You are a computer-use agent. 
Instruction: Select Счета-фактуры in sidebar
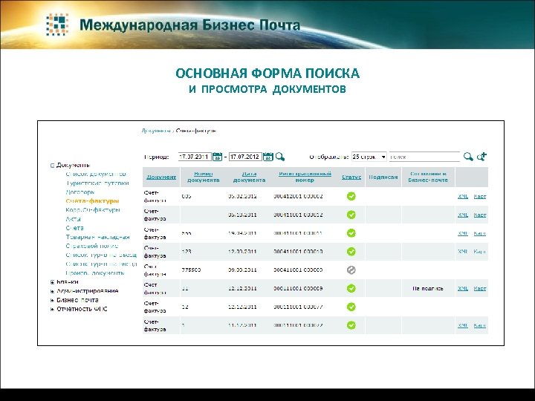tap(92, 200)
